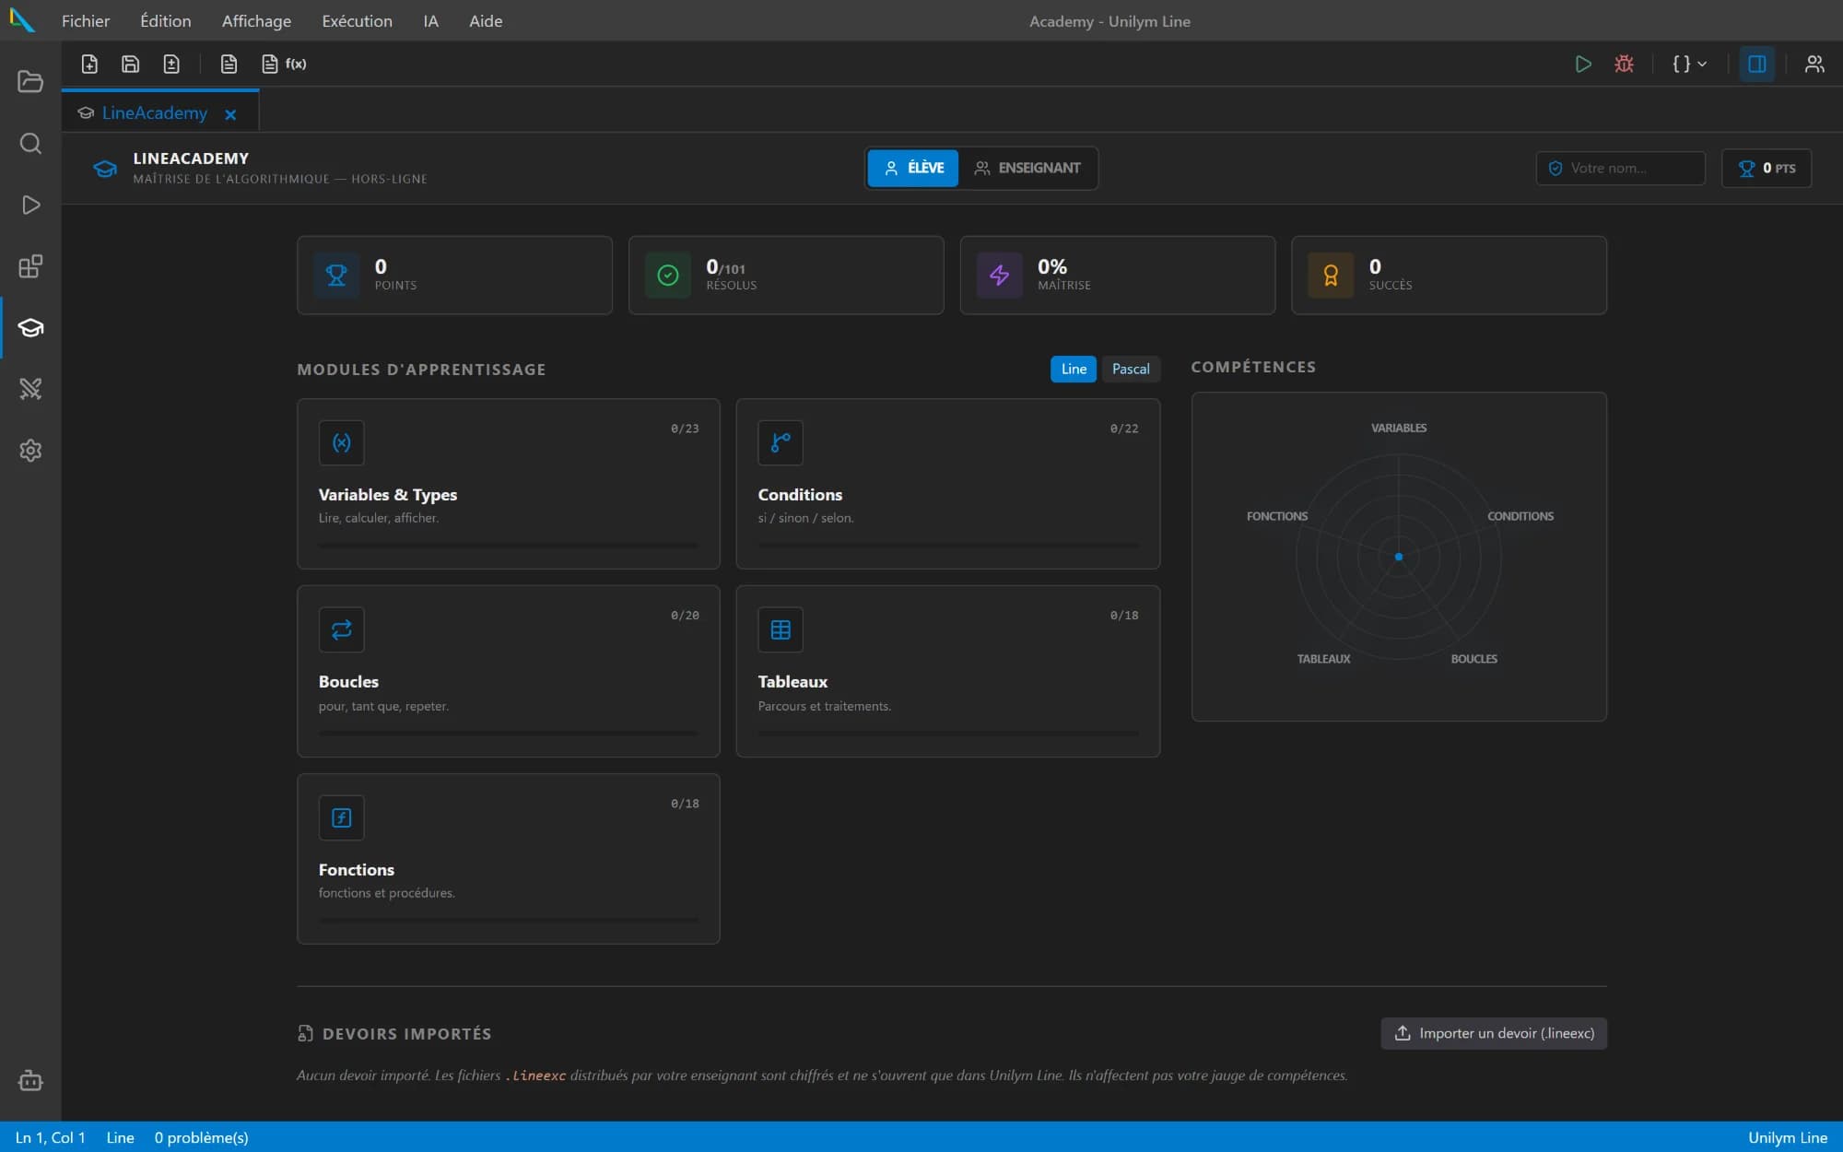Click the export file toolbar icon
Image resolution: width=1843 pixels, height=1152 pixels.
(171, 64)
